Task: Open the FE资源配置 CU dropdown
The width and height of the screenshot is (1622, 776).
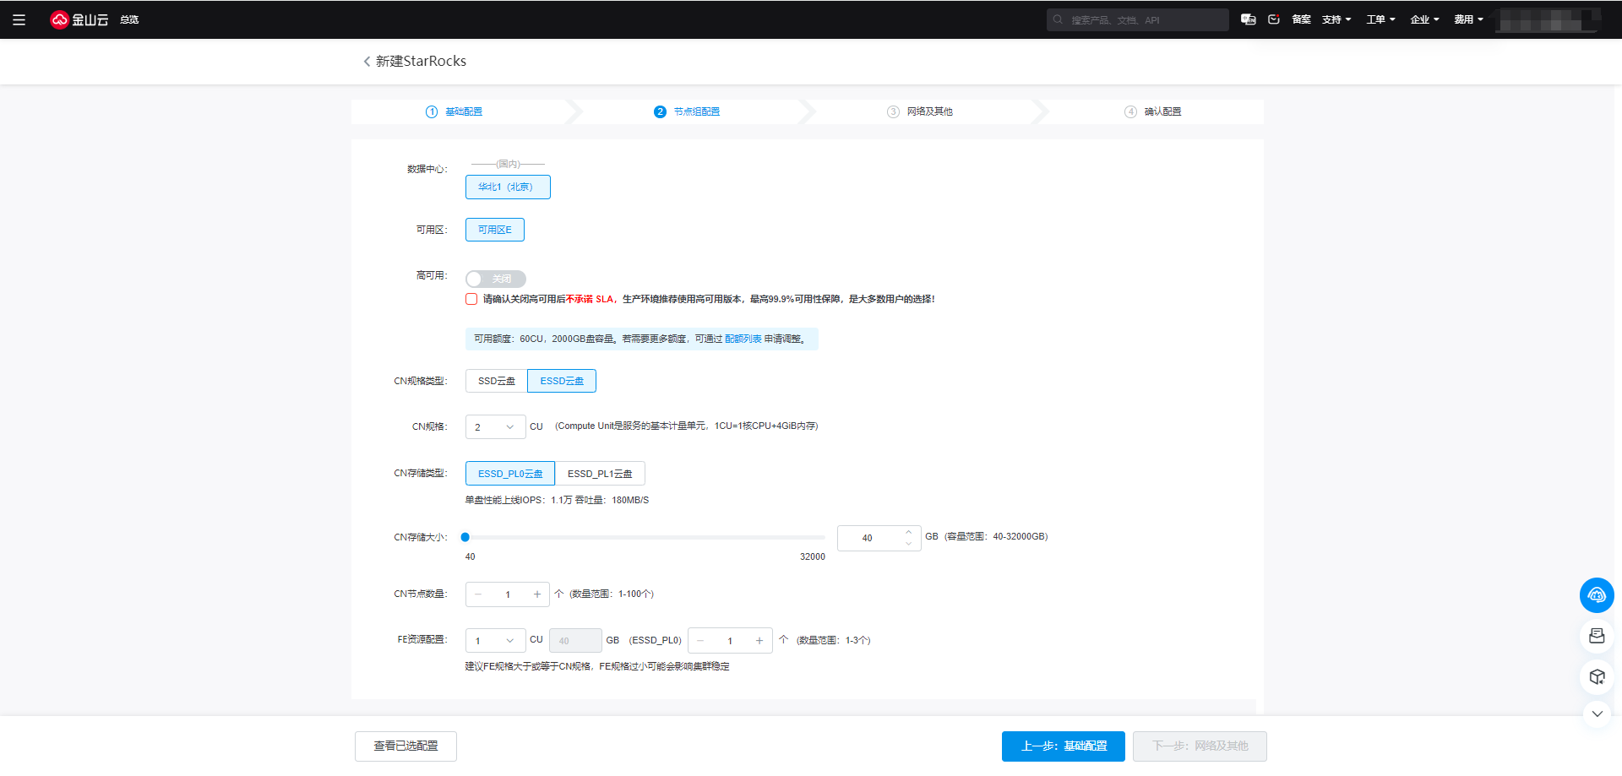Action: point(495,641)
